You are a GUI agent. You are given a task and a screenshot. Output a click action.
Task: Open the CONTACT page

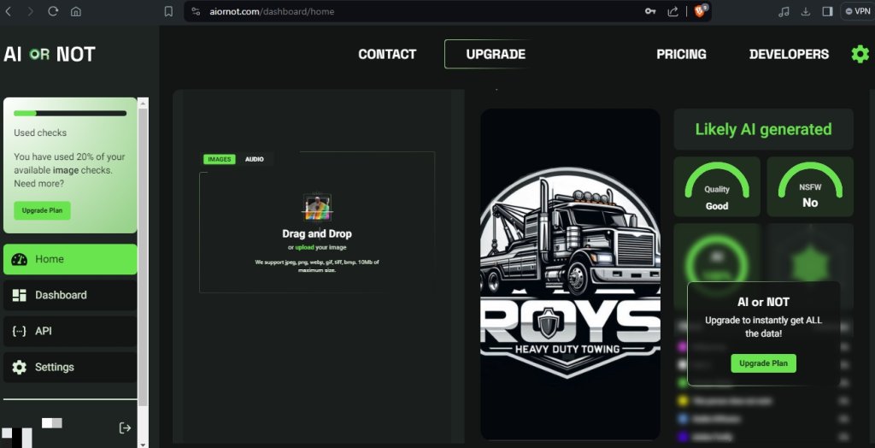[x=387, y=54]
